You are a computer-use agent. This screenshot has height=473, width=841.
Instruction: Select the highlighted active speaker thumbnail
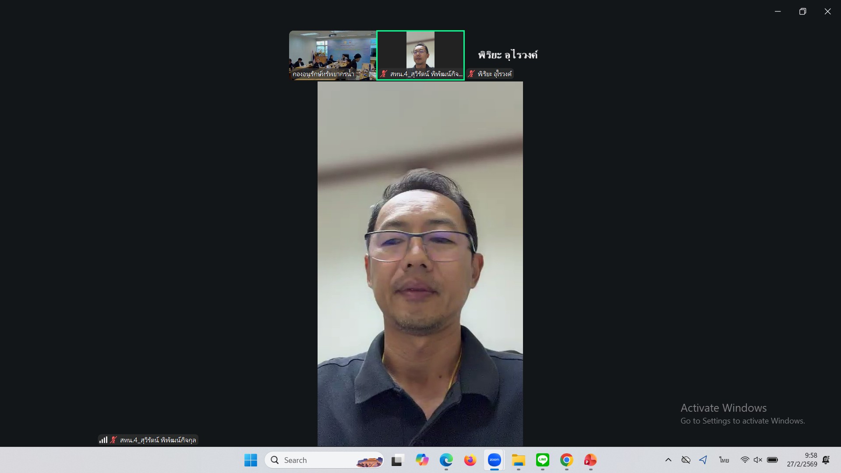[420, 55]
